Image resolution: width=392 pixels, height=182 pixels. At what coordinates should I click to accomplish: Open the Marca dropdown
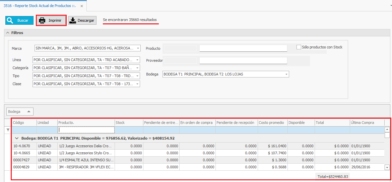coord(138,48)
